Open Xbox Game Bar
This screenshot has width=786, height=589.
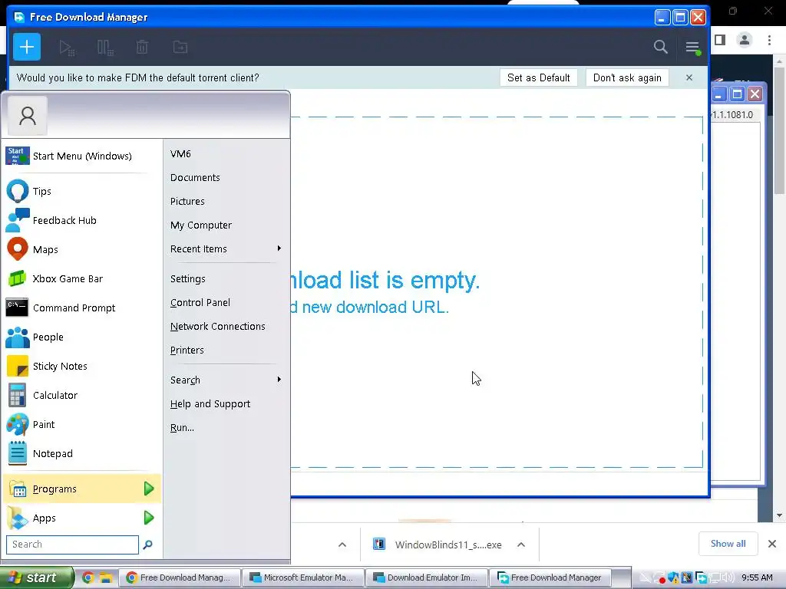click(82, 278)
